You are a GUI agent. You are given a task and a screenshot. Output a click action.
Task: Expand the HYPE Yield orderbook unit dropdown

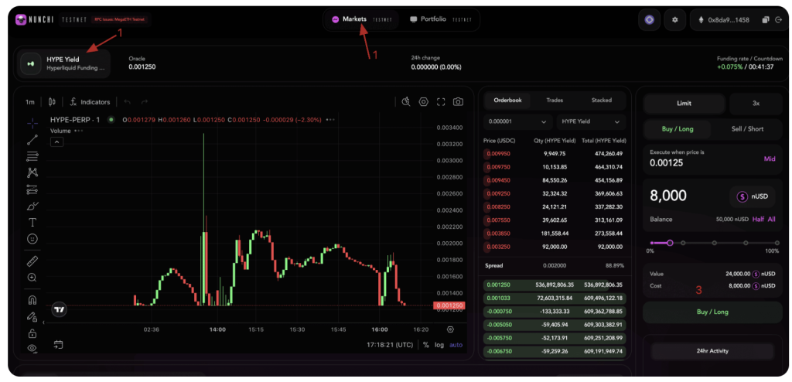(x=591, y=122)
